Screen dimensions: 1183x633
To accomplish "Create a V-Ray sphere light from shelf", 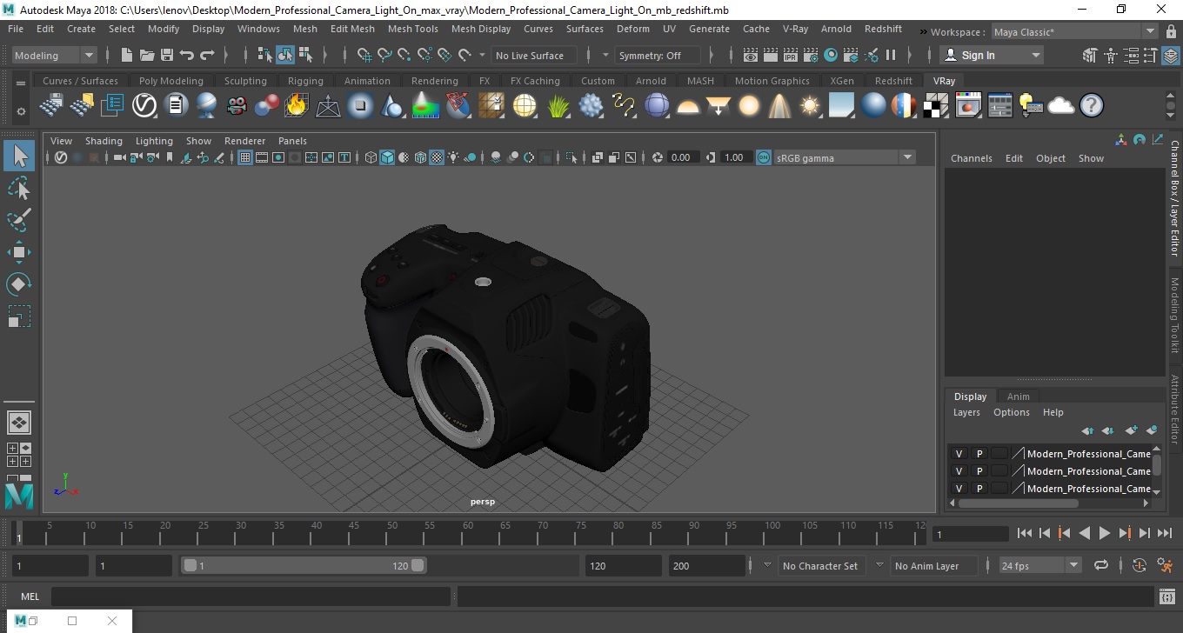I will (748, 106).
